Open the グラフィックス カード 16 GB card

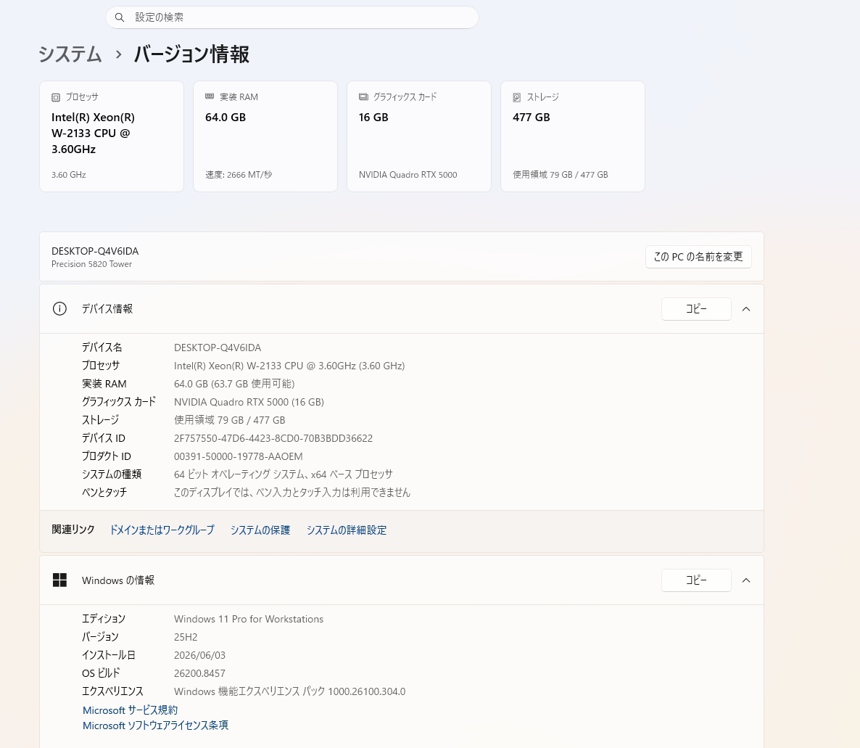coord(419,136)
